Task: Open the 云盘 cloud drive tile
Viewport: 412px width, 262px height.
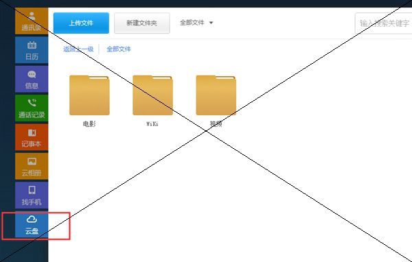Action: 32,225
